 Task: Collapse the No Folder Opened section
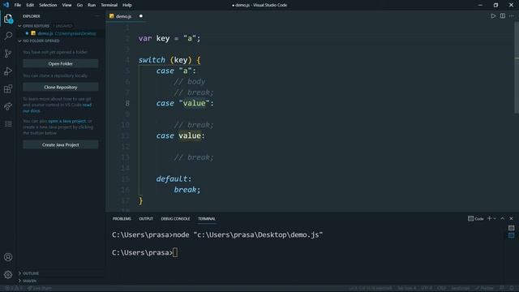pyautogui.click(x=19, y=41)
